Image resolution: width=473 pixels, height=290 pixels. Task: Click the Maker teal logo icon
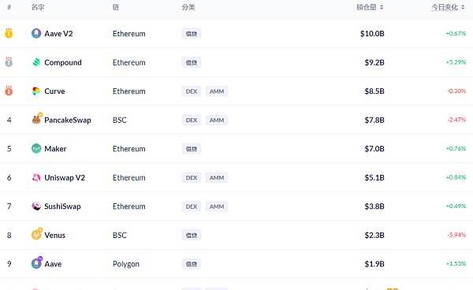click(x=36, y=148)
